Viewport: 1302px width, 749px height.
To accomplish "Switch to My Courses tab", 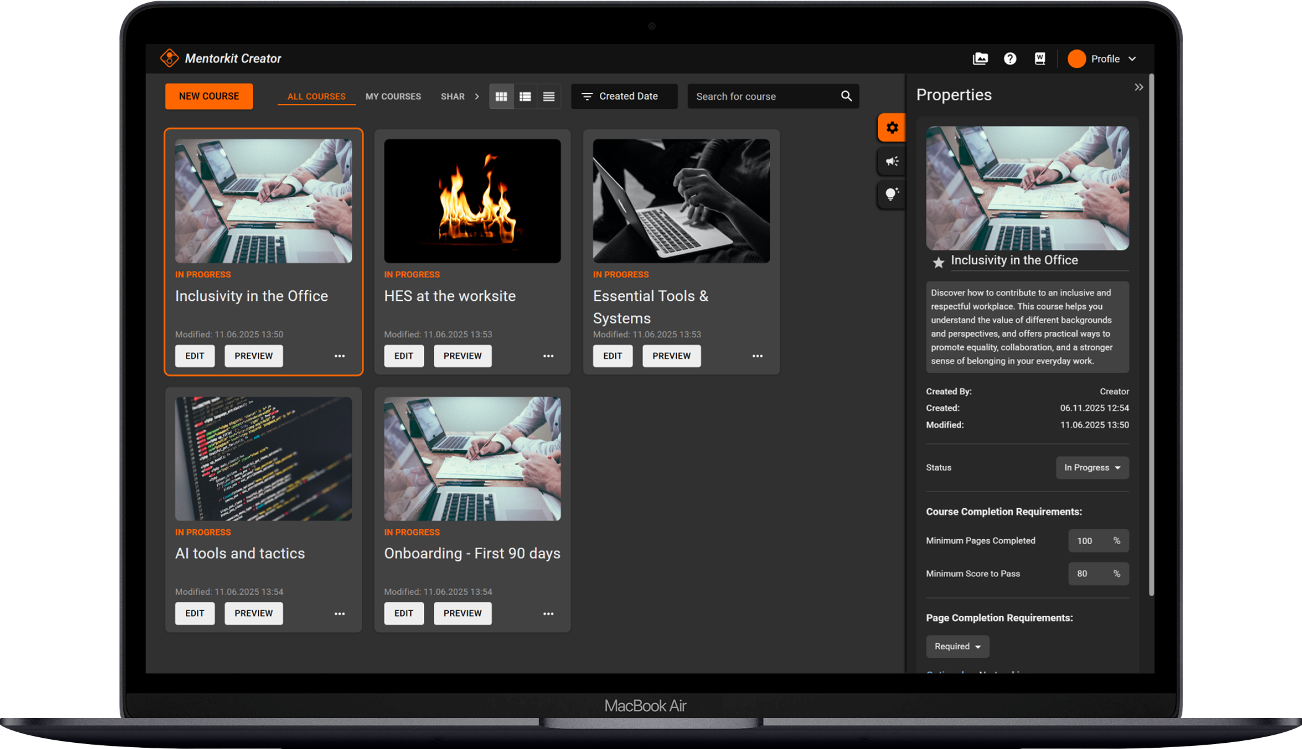I will (x=393, y=97).
